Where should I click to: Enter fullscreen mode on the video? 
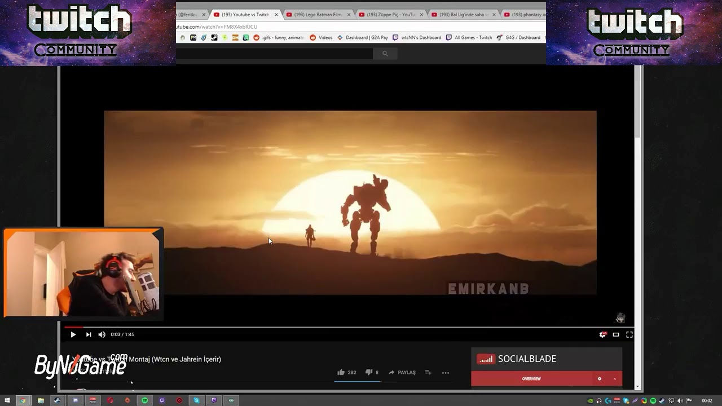click(629, 334)
